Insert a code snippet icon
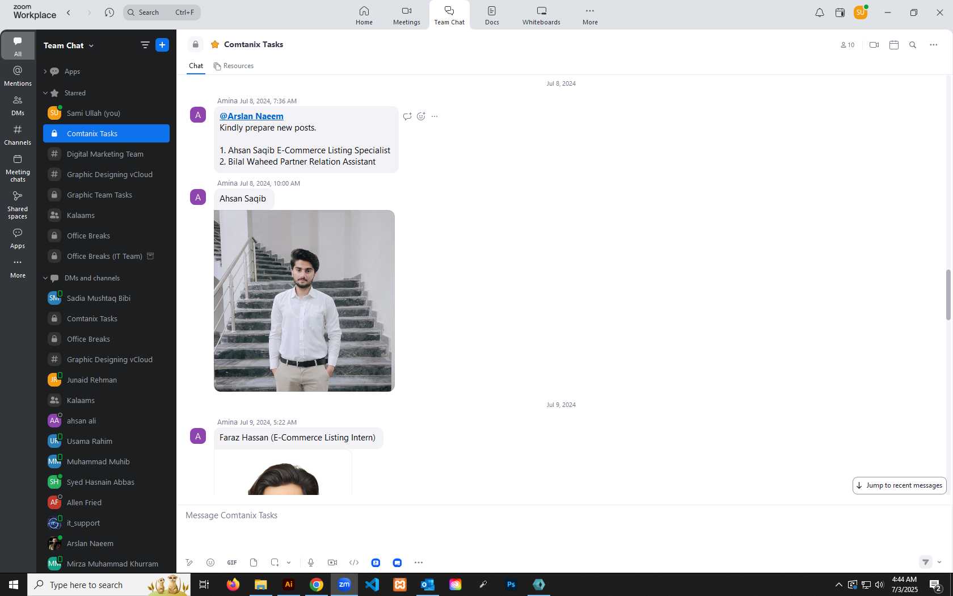 point(354,563)
